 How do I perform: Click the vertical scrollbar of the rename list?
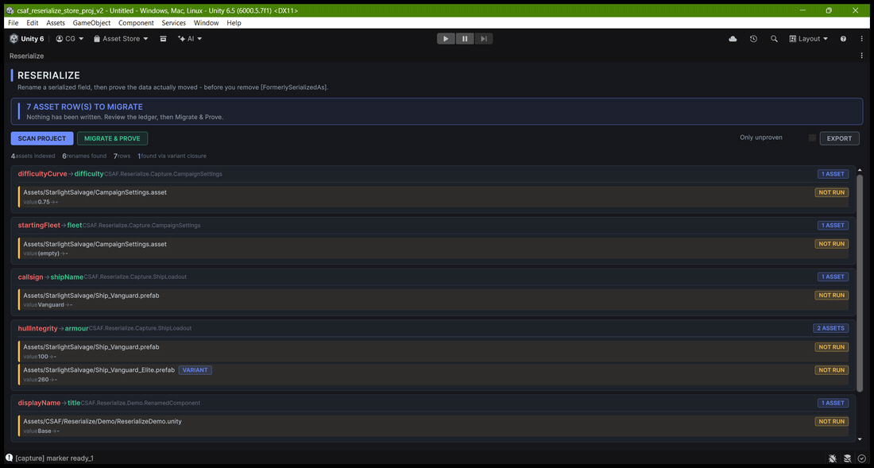[860, 283]
